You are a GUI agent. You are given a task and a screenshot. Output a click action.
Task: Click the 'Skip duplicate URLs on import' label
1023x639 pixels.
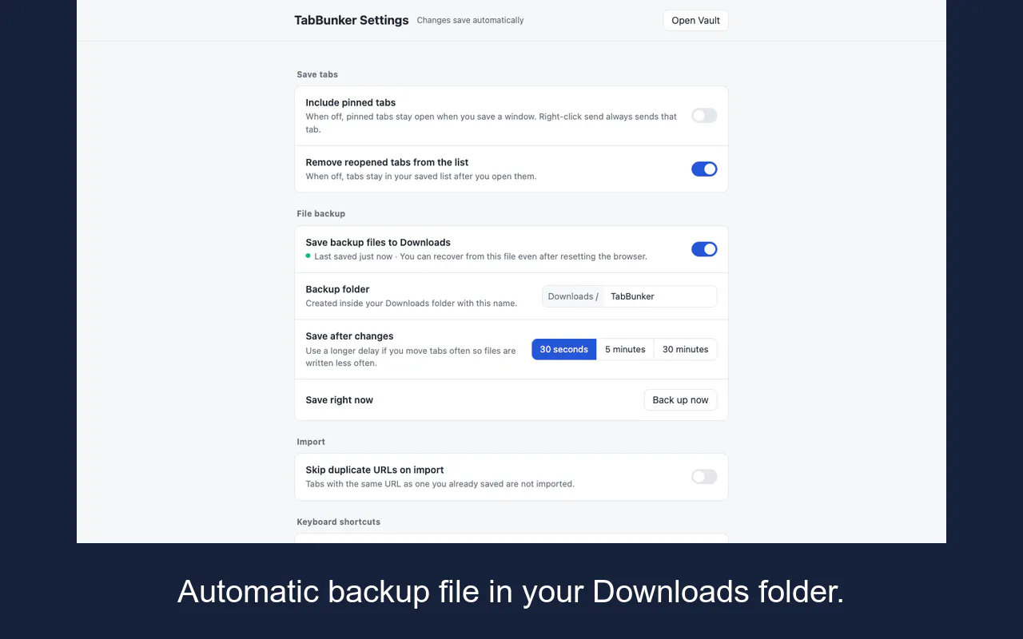[375, 470]
